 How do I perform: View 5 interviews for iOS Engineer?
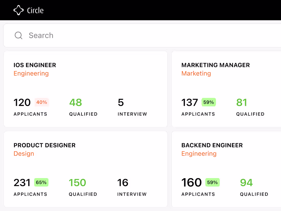coord(121,103)
